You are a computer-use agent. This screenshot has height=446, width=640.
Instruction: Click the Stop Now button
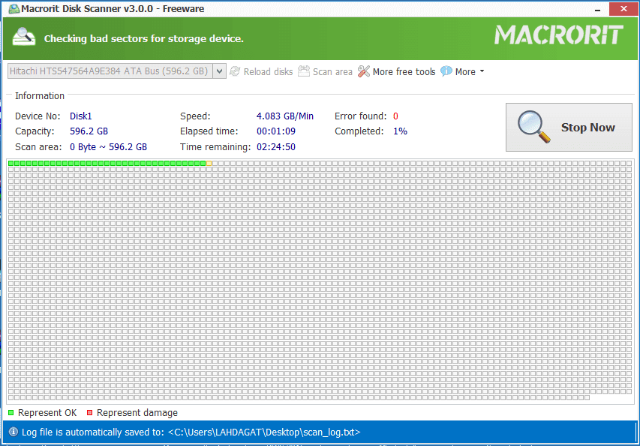(569, 127)
